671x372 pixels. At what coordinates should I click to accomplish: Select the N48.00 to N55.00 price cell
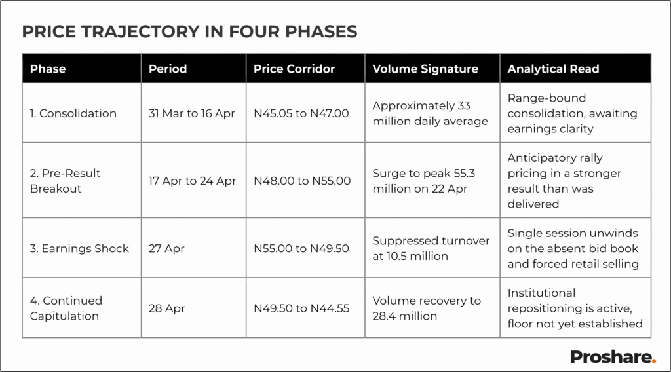tap(302, 181)
